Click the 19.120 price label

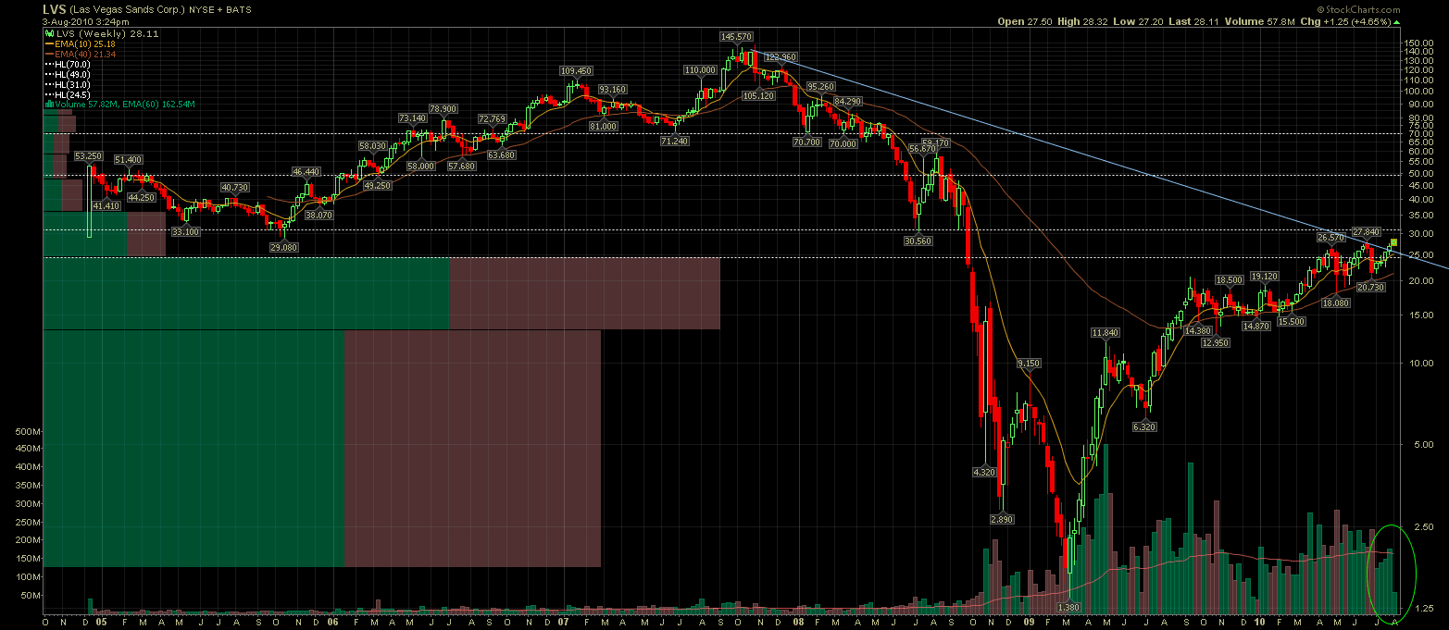[x=1264, y=276]
